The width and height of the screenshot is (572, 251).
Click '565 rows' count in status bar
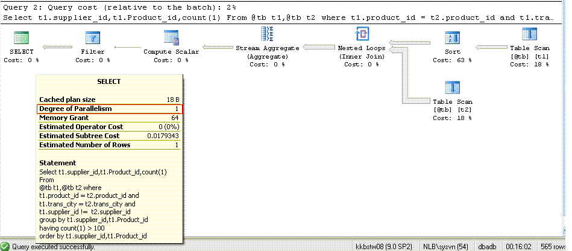(553, 247)
